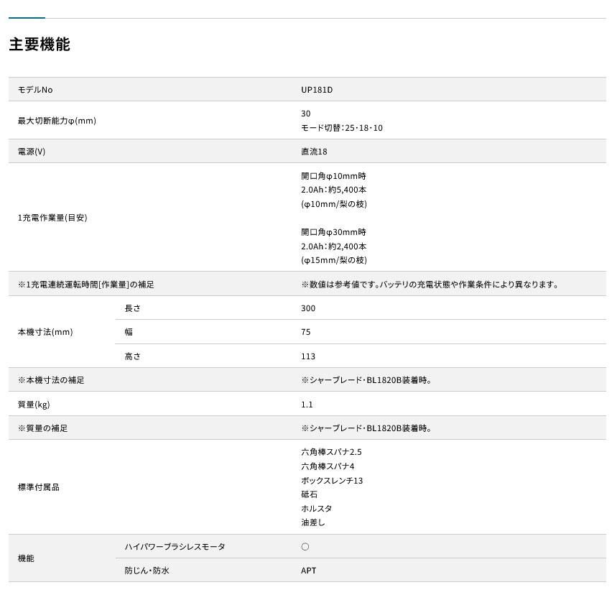Screen dimensions: 612x595
Task: Select the モード切替:25・18・10 text
Action: [342, 128]
